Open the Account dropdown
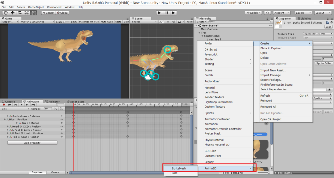Viewport: 334px width, 178px height. coord(281,13)
